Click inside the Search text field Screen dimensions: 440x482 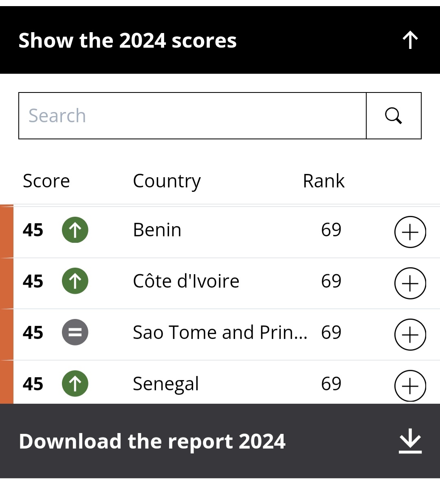pyautogui.click(x=192, y=116)
